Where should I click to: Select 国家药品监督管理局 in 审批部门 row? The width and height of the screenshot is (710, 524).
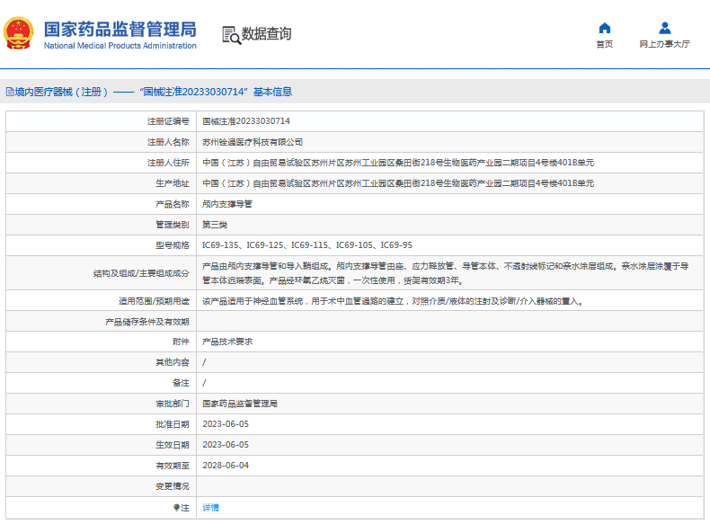click(240, 404)
